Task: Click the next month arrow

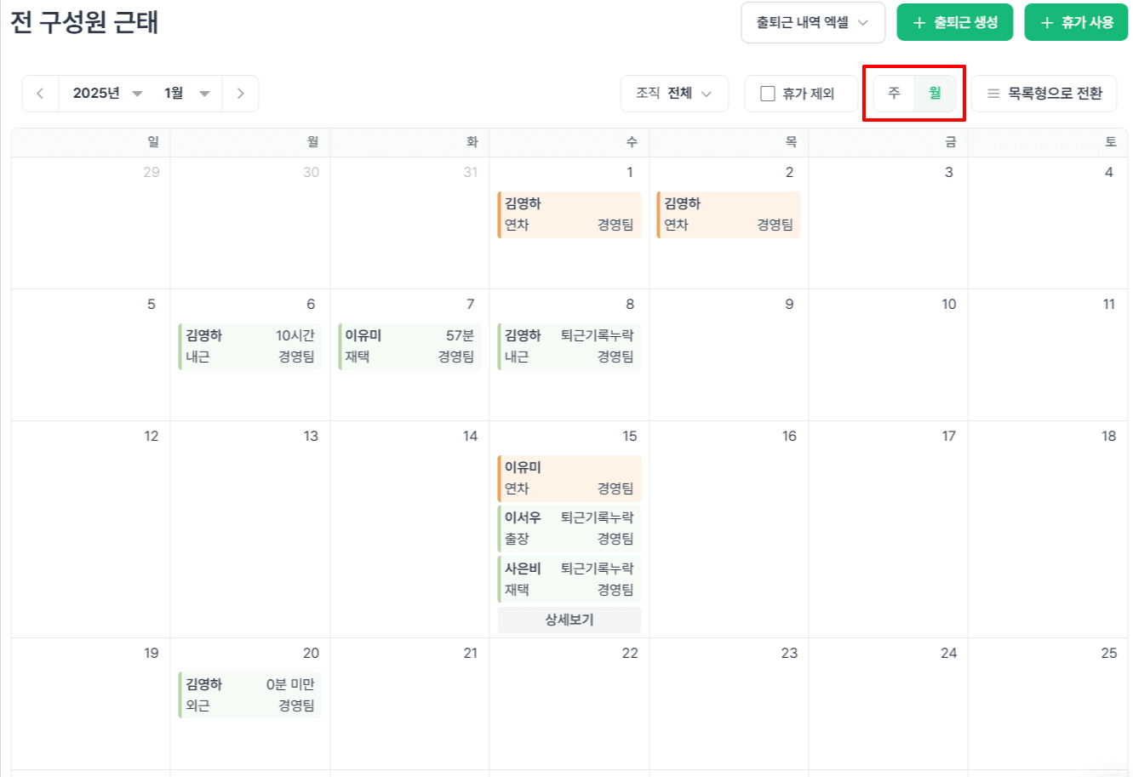Action: tap(241, 94)
